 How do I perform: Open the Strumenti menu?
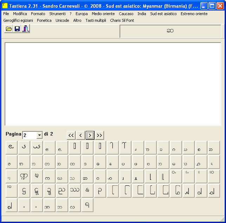(57, 14)
